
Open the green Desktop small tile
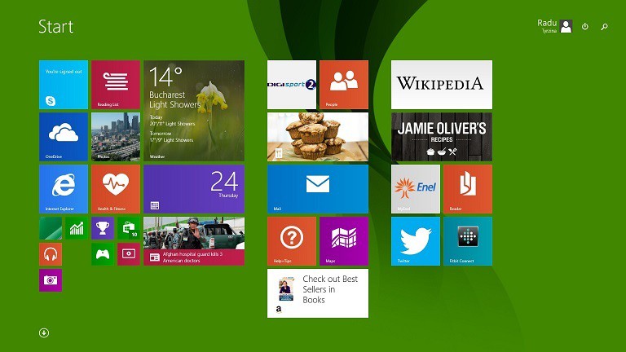(x=51, y=228)
